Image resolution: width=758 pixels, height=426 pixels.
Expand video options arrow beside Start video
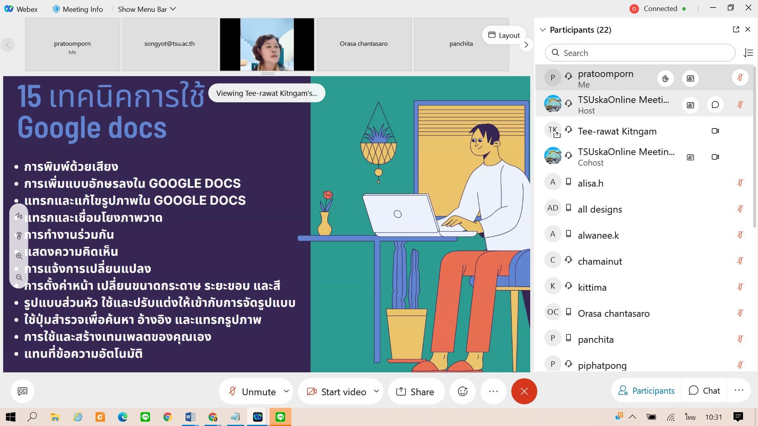click(x=376, y=391)
